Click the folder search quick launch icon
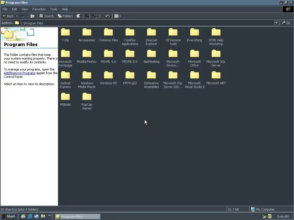Viewport: 294px width, 220px height. pyautogui.click(x=43, y=216)
